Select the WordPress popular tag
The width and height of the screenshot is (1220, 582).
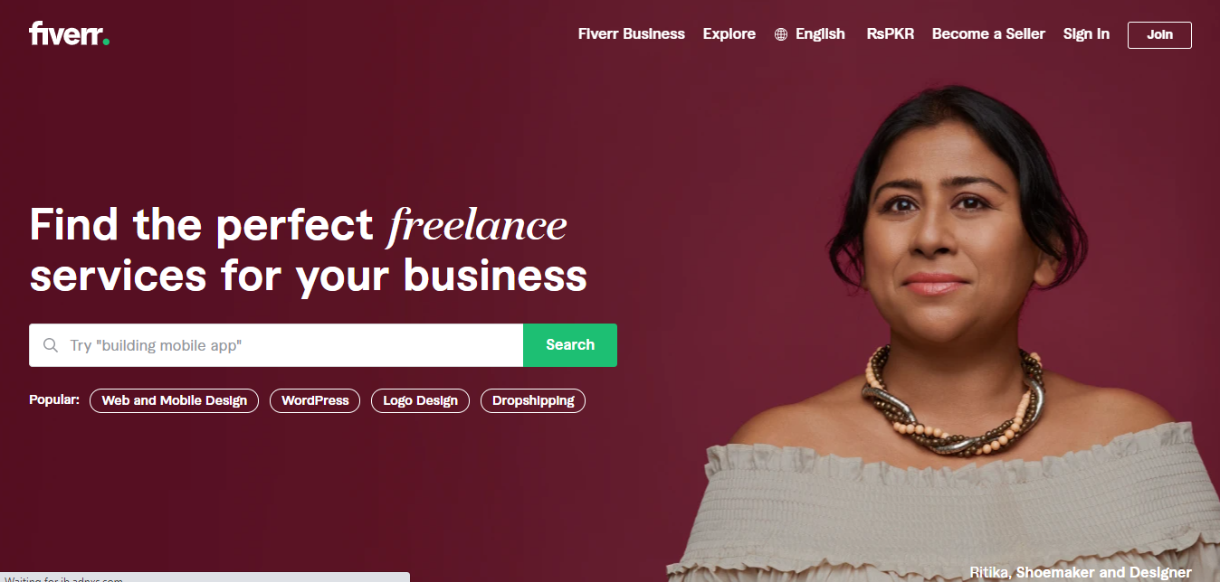point(315,400)
